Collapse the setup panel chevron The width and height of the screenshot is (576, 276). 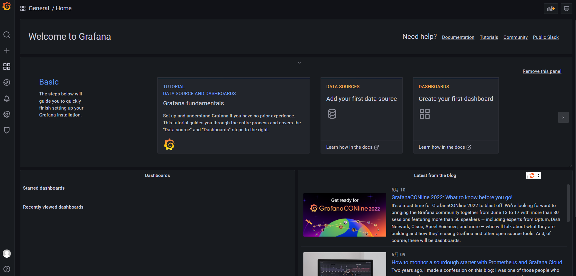[299, 63]
